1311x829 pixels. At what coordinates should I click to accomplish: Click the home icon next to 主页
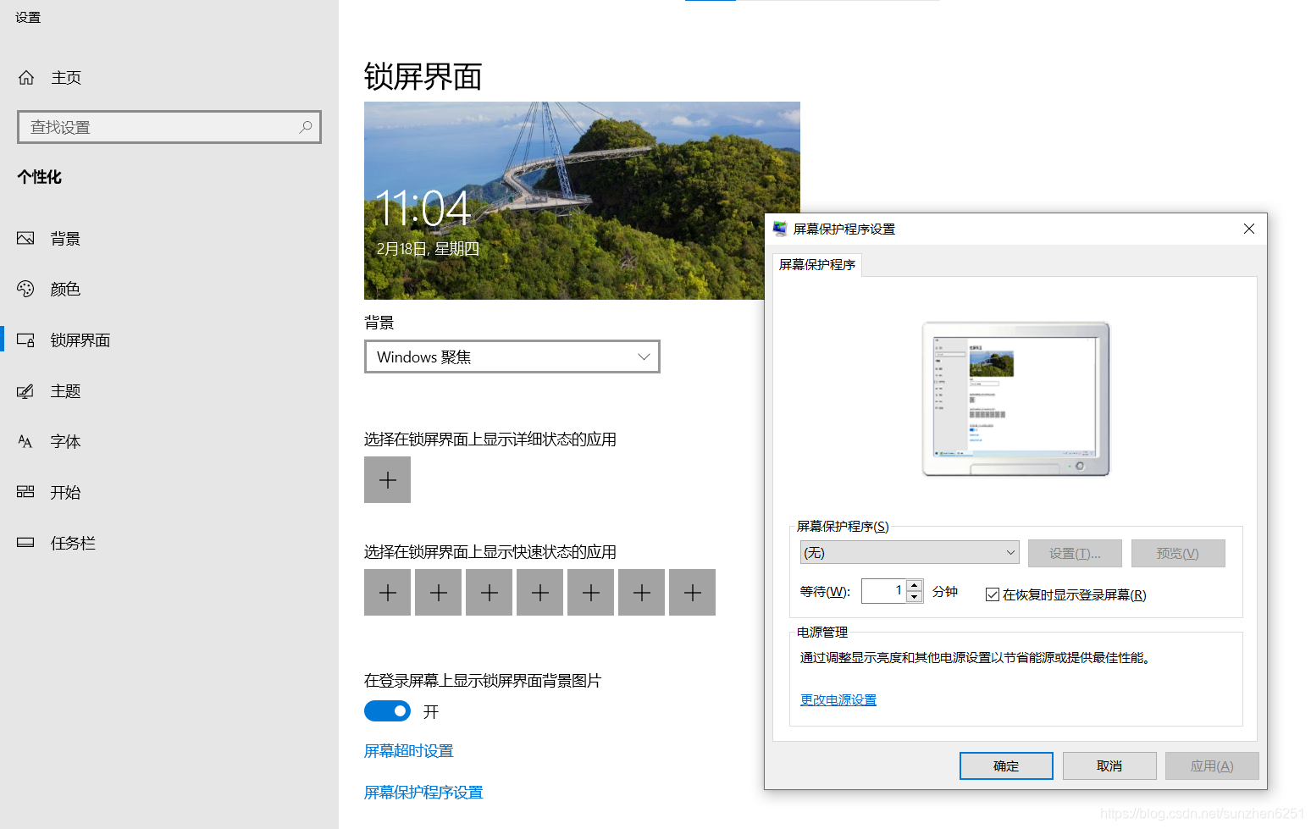tap(26, 78)
